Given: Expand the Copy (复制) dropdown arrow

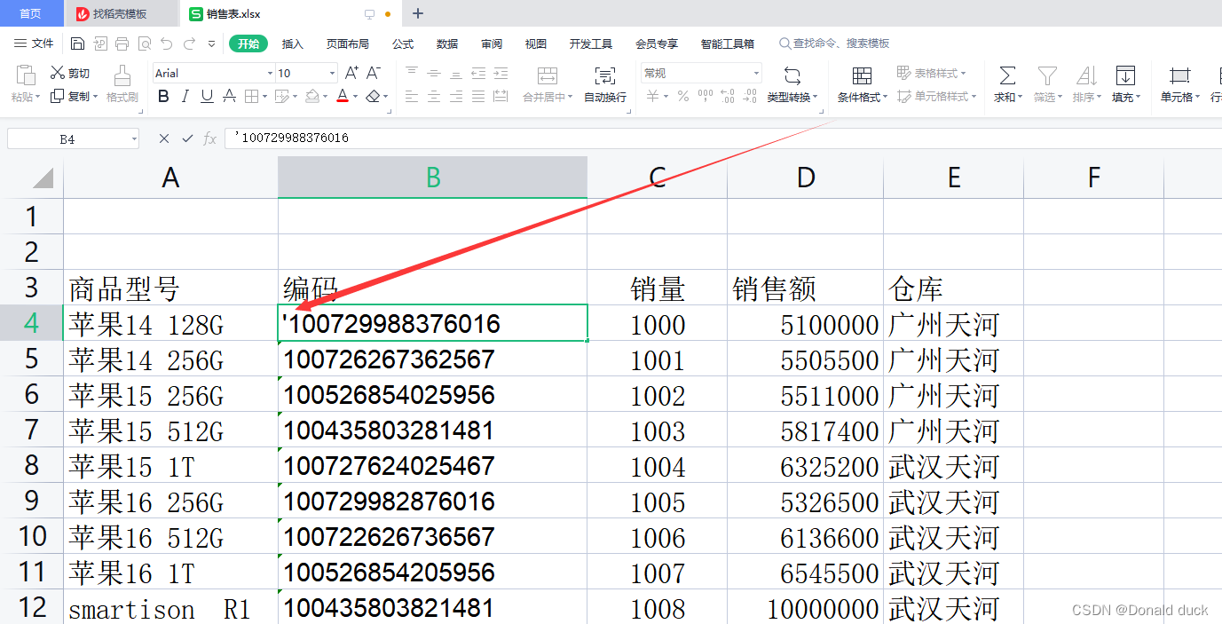Looking at the screenshot, I should pyautogui.click(x=95, y=97).
